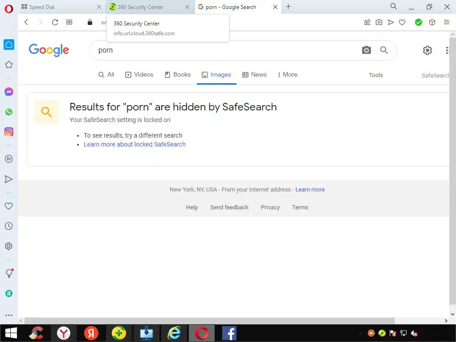Image resolution: width=456 pixels, height=342 pixels.
Task: Open the tab search magnifier icon
Action: click(394, 6)
